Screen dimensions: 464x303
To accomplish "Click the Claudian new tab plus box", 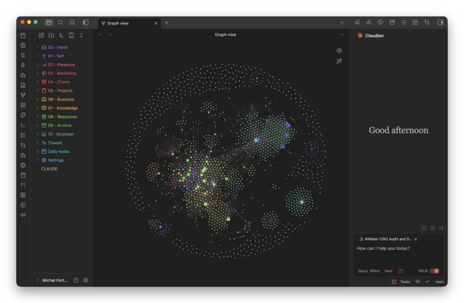I will click(x=424, y=228).
